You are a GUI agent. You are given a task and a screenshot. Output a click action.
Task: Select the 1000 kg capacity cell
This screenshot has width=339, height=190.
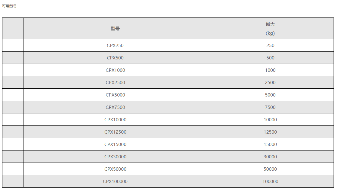(x=270, y=70)
